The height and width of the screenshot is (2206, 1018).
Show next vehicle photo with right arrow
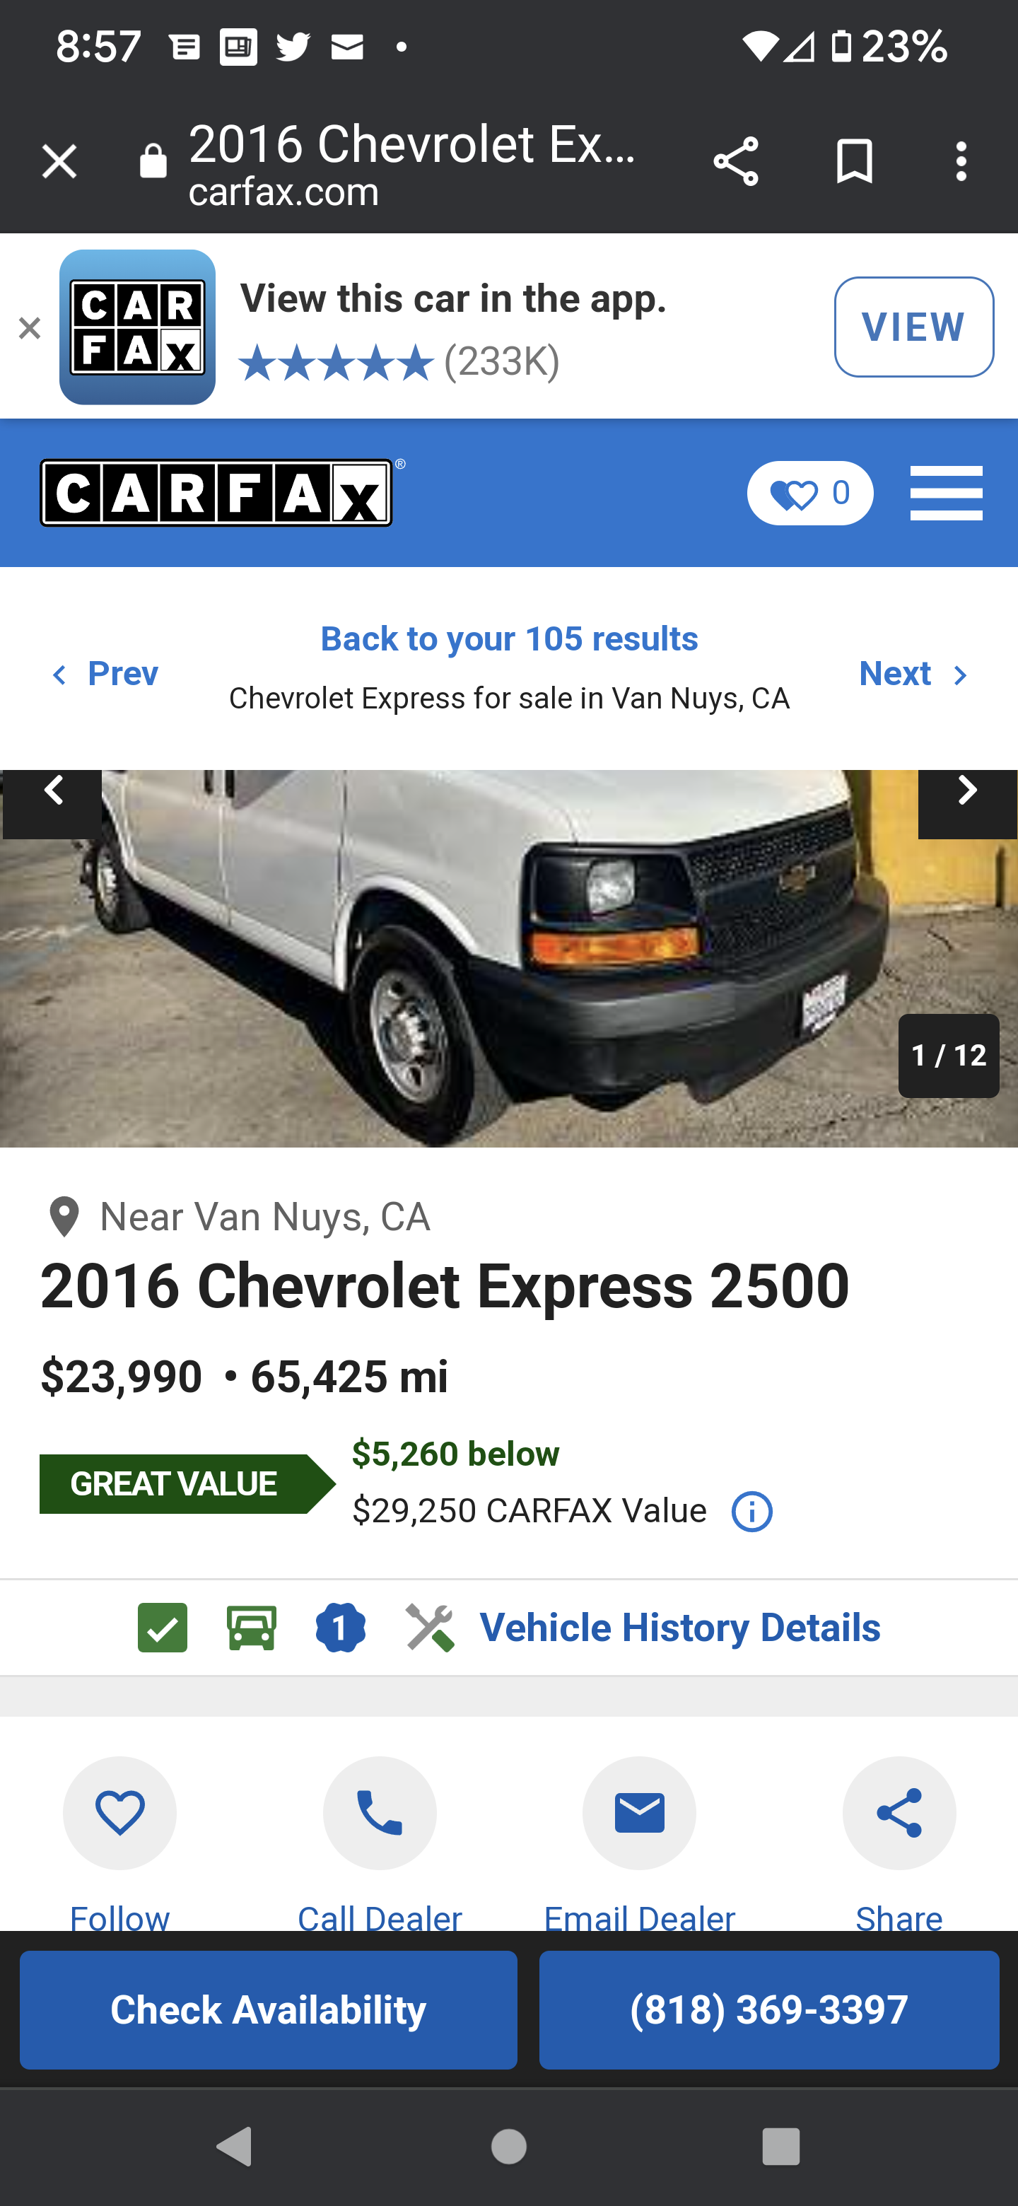[966, 792]
